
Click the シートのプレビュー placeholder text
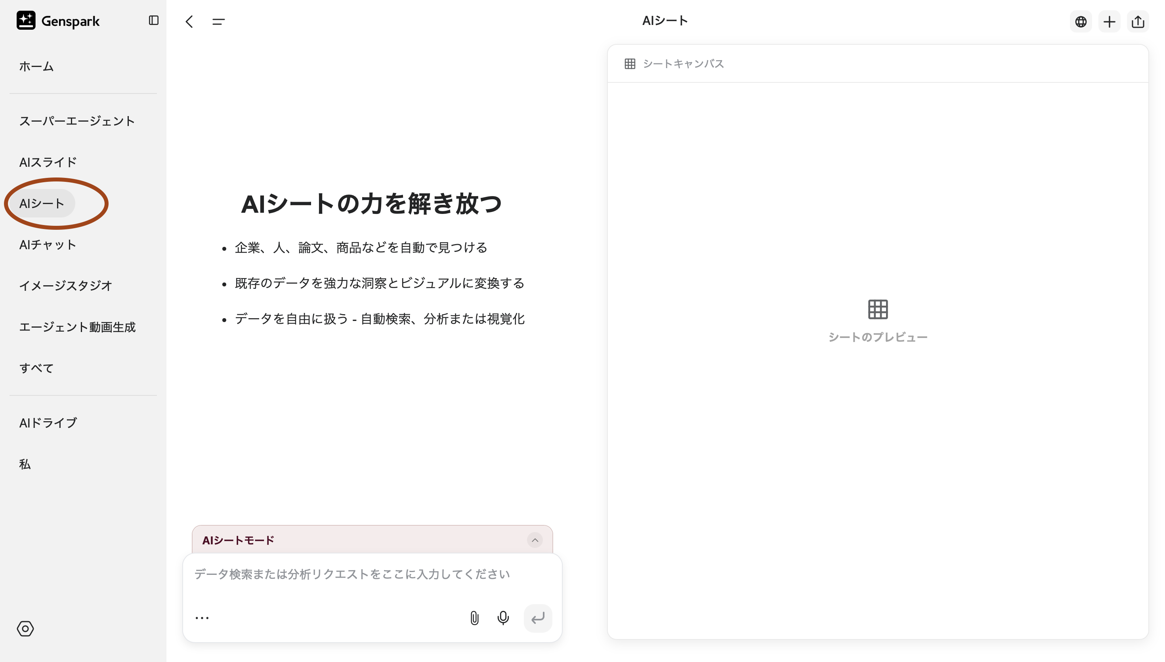(x=878, y=337)
